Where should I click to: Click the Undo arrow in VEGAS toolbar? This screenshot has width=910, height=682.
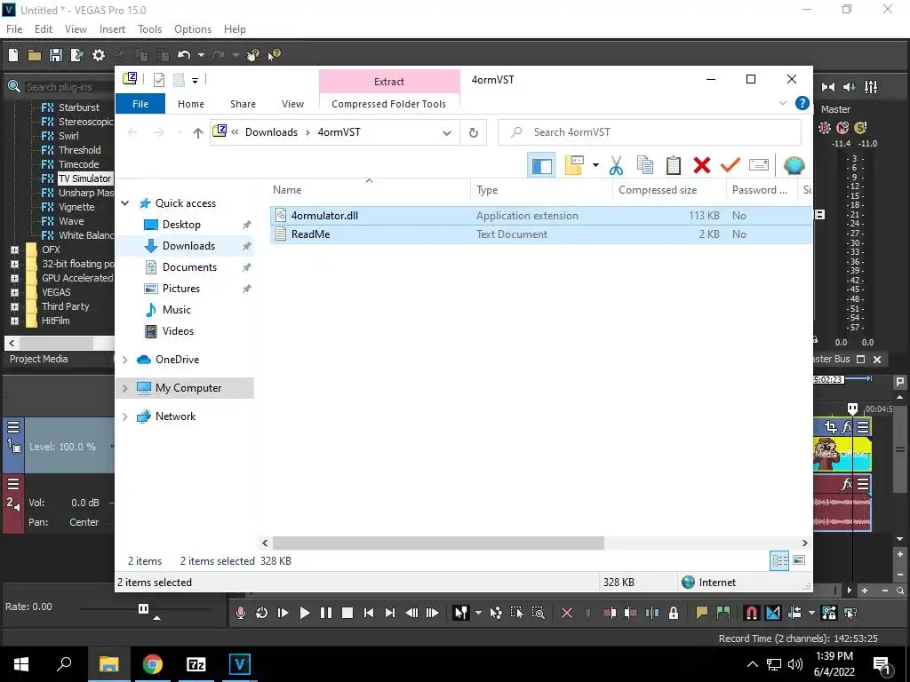pyautogui.click(x=184, y=55)
